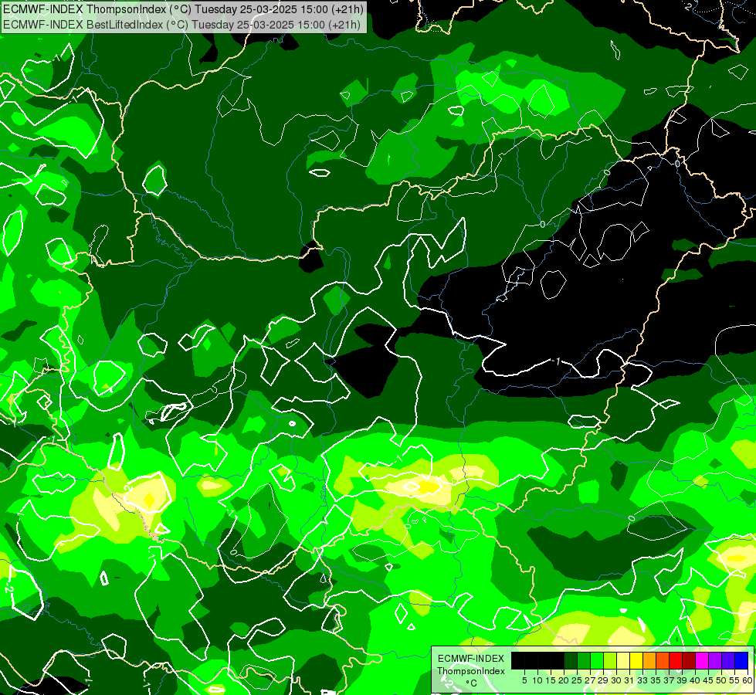The image size is (756, 695).
Task: Click the orange 33–35 legend swatch
Action: tap(649, 661)
